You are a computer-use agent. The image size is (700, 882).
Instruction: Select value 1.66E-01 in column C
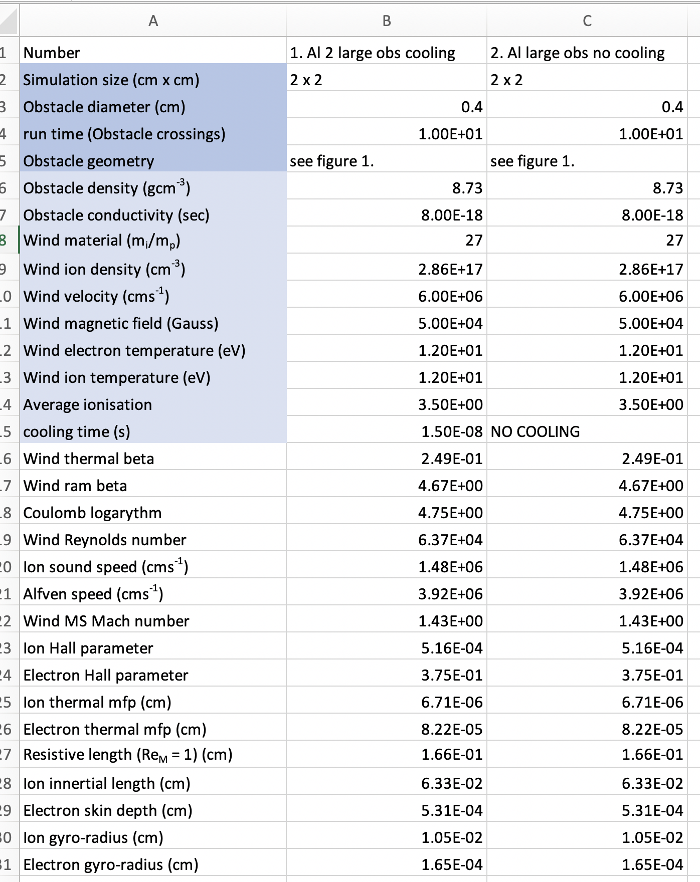click(x=587, y=754)
